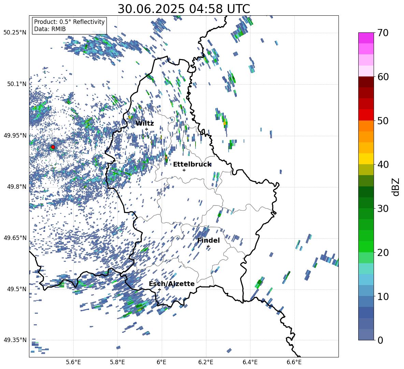Click the Esch/Alzette city label
The width and height of the screenshot is (404, 369).
[172, 284]
